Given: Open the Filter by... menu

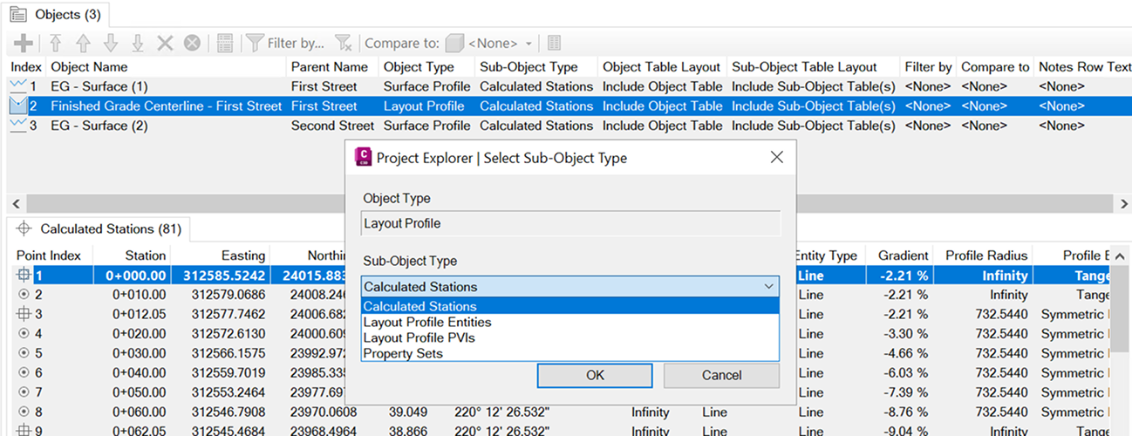Looking at the screenshot, I should click(285, 43).
